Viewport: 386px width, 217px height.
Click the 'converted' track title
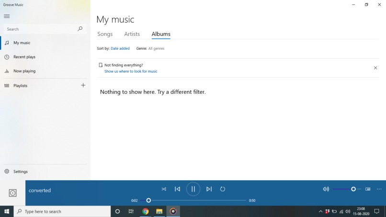[x=40, y=190]
